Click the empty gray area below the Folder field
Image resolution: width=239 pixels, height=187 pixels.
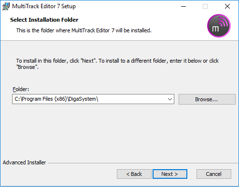pos(119,132)
